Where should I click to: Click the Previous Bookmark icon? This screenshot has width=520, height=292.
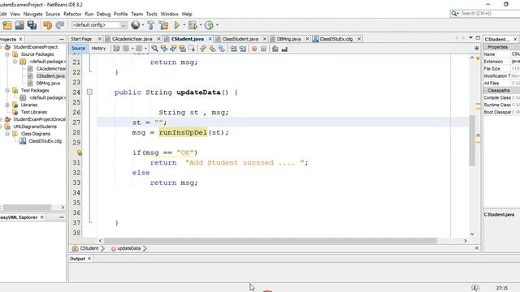pyautogui.click(x=203, y=49)
